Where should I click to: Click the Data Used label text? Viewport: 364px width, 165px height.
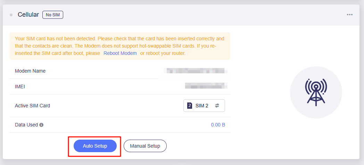tap(26, 125)
